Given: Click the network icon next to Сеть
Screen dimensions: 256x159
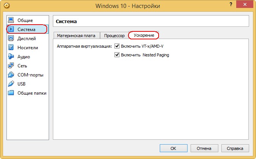Looking at the screenshot, I should coord(11,65).
